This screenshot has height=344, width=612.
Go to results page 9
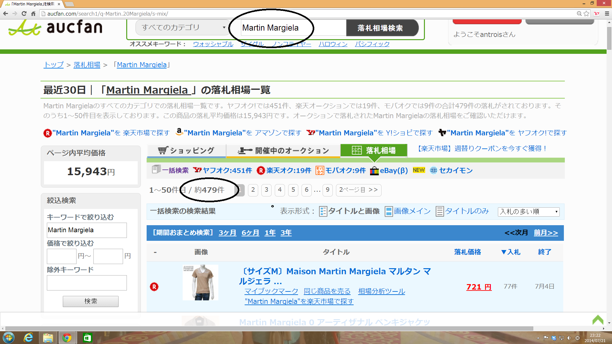tap(328, 190)
